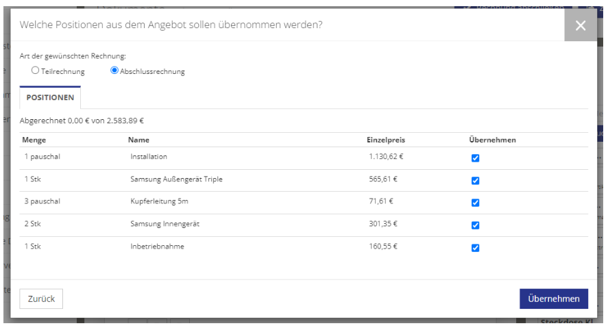Toggle the Kupferleitung 5m checkbox
The width and height of the screenshot is (608, 328).
tap(476, 203)
